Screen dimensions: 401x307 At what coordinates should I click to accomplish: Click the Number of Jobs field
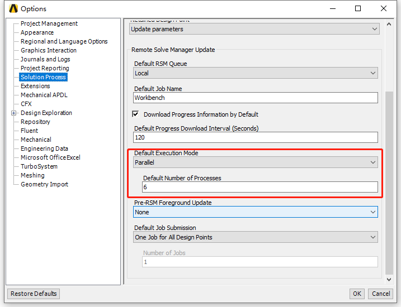pos(260,262)
